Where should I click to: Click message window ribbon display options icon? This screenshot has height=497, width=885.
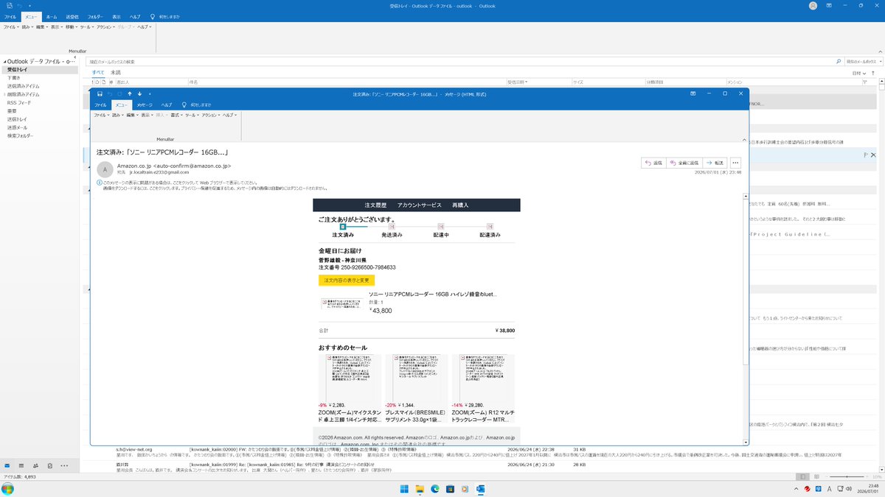pyautogui.click(x=693, y=94)
